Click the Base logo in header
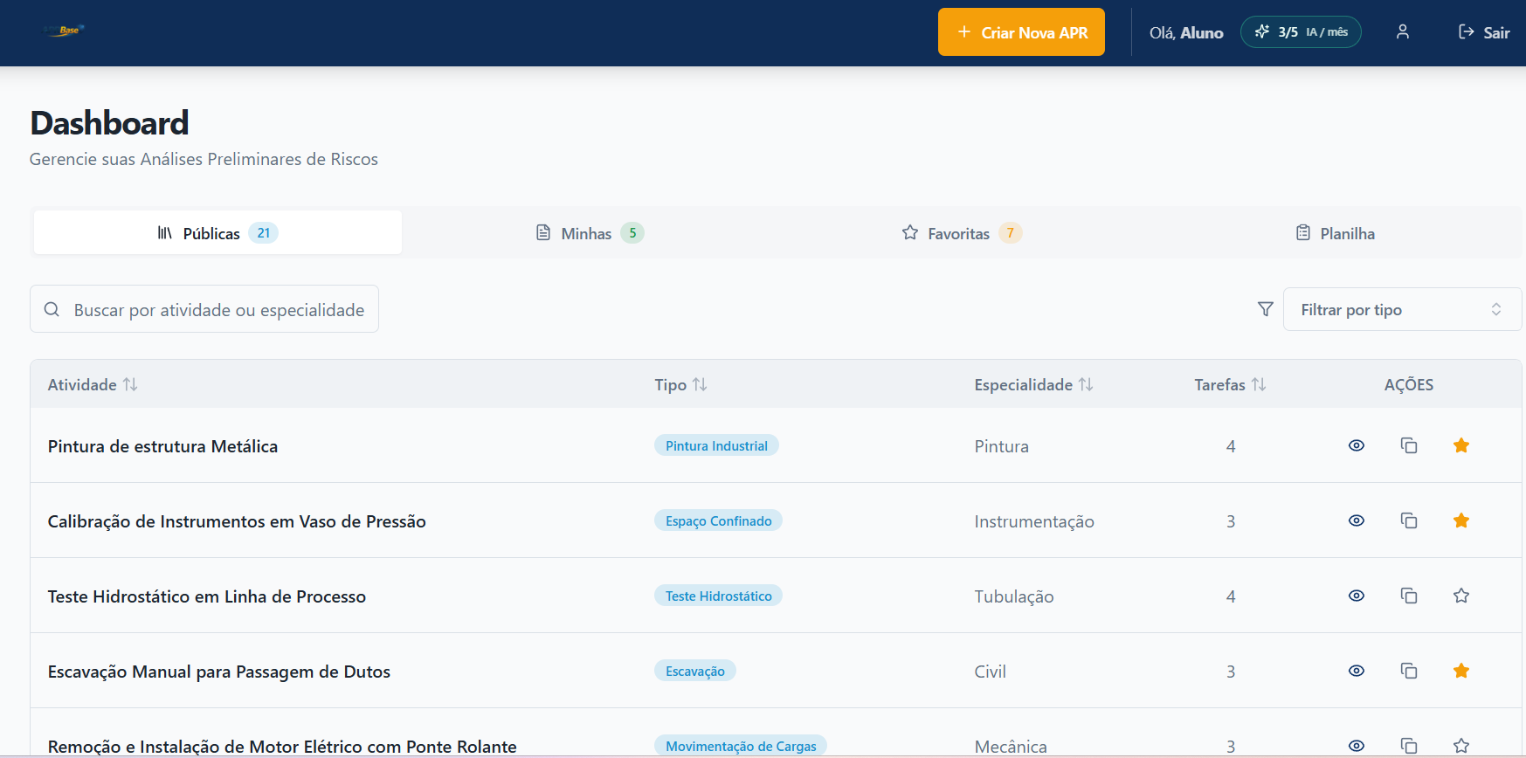 tap(64, 31)
